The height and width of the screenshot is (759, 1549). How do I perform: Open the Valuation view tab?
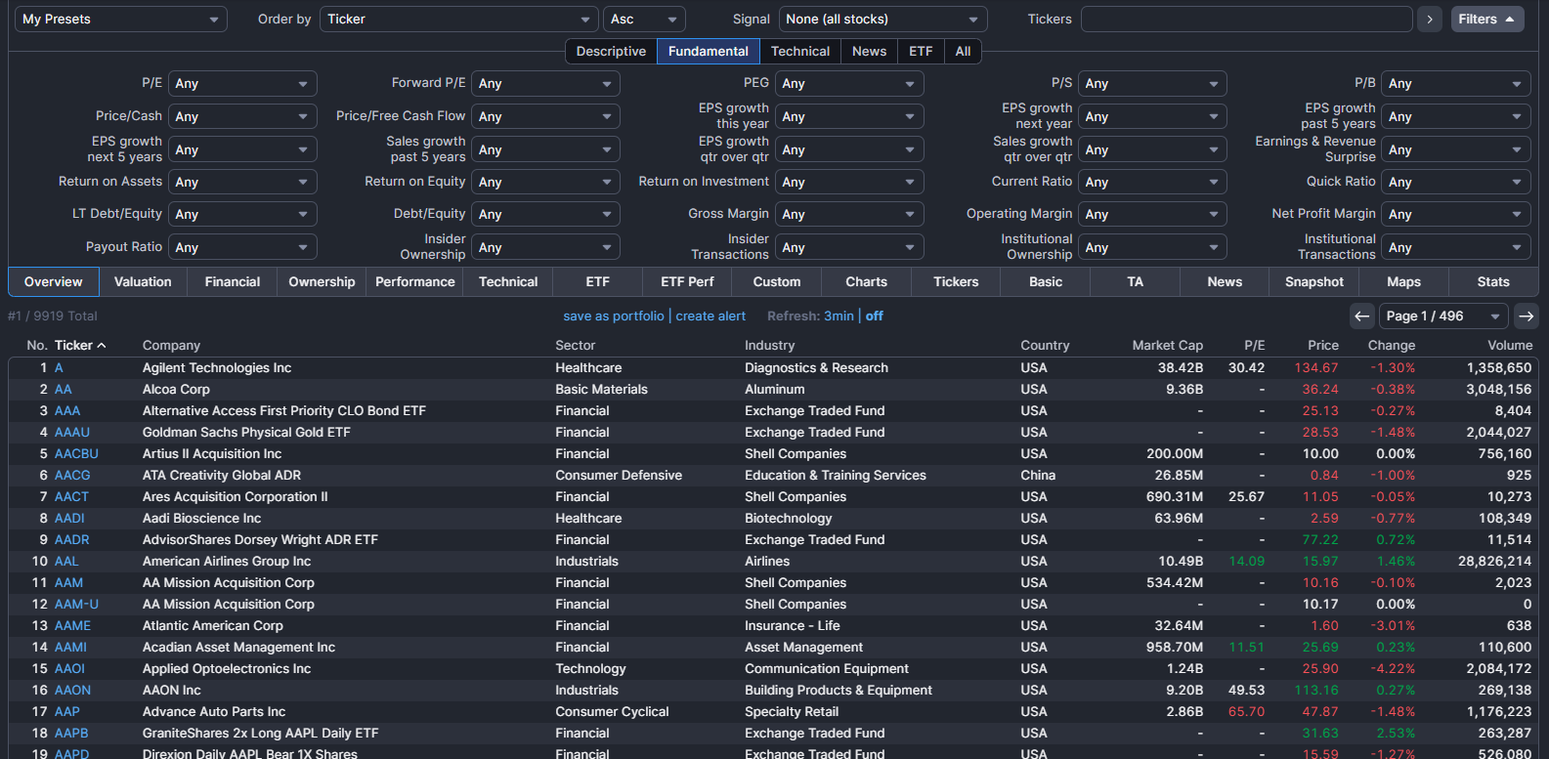click(x=143, y=282)
